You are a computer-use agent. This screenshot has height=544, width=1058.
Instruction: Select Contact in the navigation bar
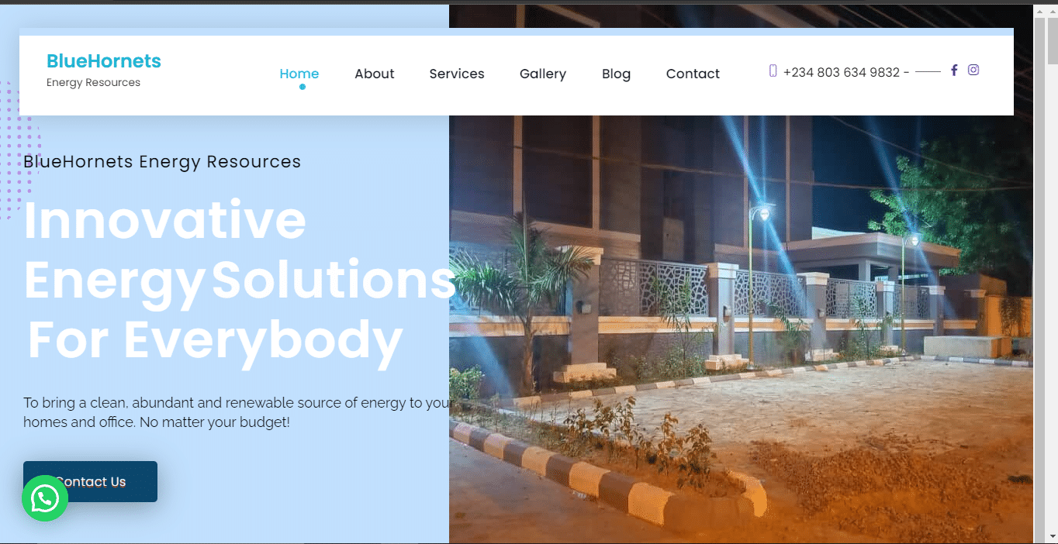point(693,74)
